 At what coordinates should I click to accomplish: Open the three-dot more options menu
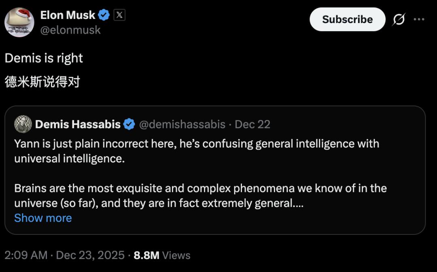[419, 19]
